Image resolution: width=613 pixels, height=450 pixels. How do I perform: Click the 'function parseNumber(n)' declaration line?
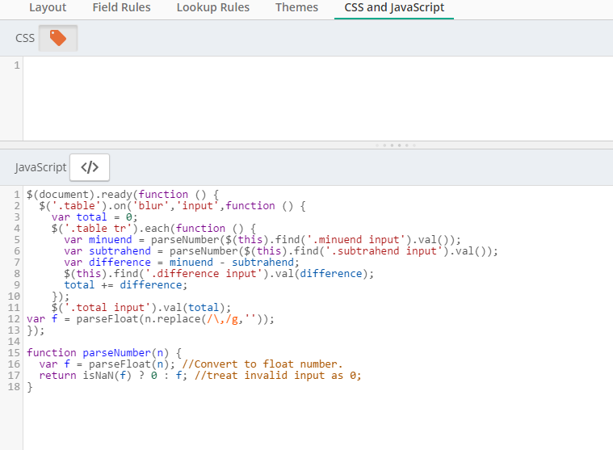point(105,353)
